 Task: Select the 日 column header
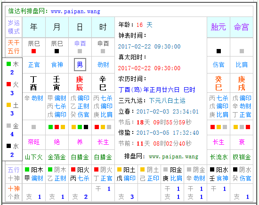coord(80,27)
